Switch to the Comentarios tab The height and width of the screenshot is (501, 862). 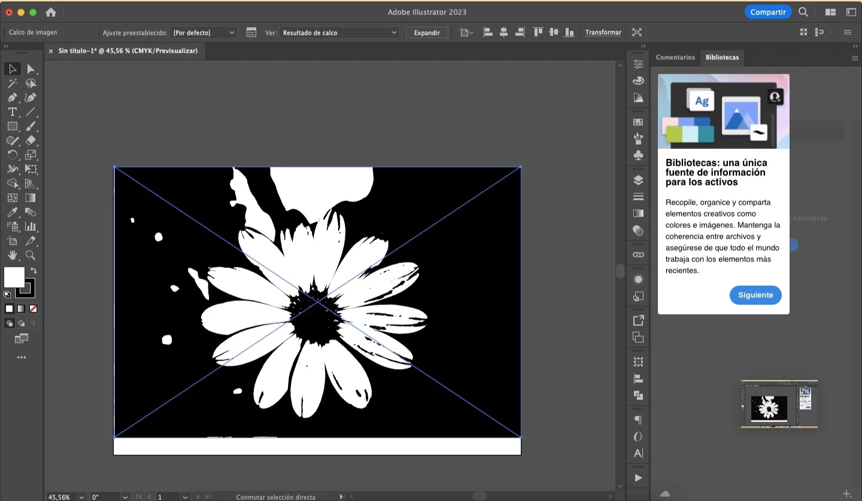[x=675, y=57]
